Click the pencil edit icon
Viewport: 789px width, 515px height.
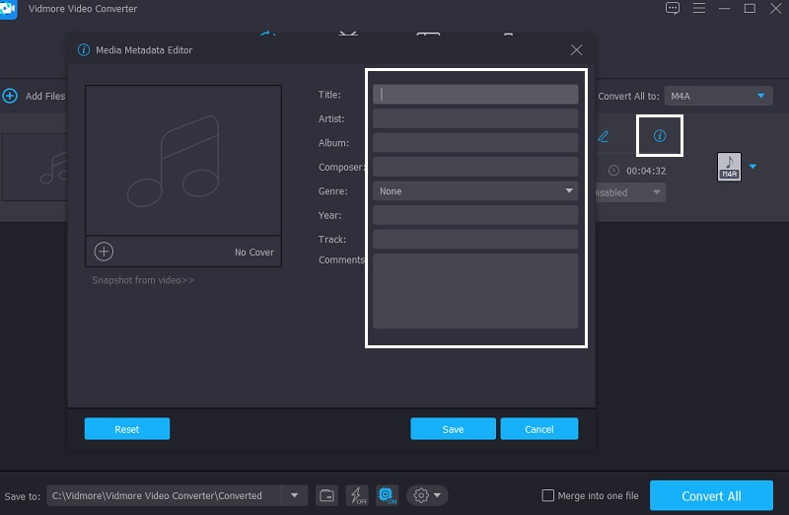point(604,136)
